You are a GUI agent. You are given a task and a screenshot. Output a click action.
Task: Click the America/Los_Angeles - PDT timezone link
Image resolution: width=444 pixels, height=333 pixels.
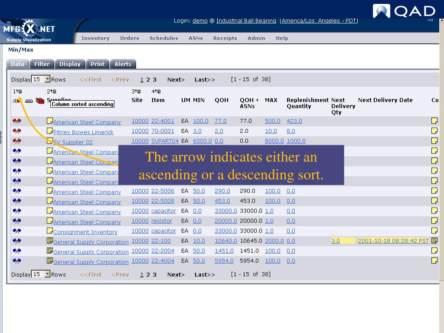click(x=319, y=21)
